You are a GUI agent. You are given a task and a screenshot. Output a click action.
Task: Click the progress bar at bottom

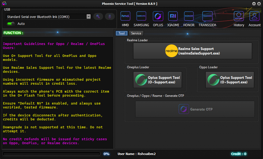pyautogui.click(x=51, y=154)
